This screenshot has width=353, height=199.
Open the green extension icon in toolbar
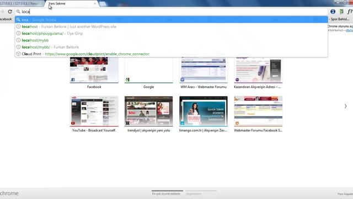tap(341, 12)
